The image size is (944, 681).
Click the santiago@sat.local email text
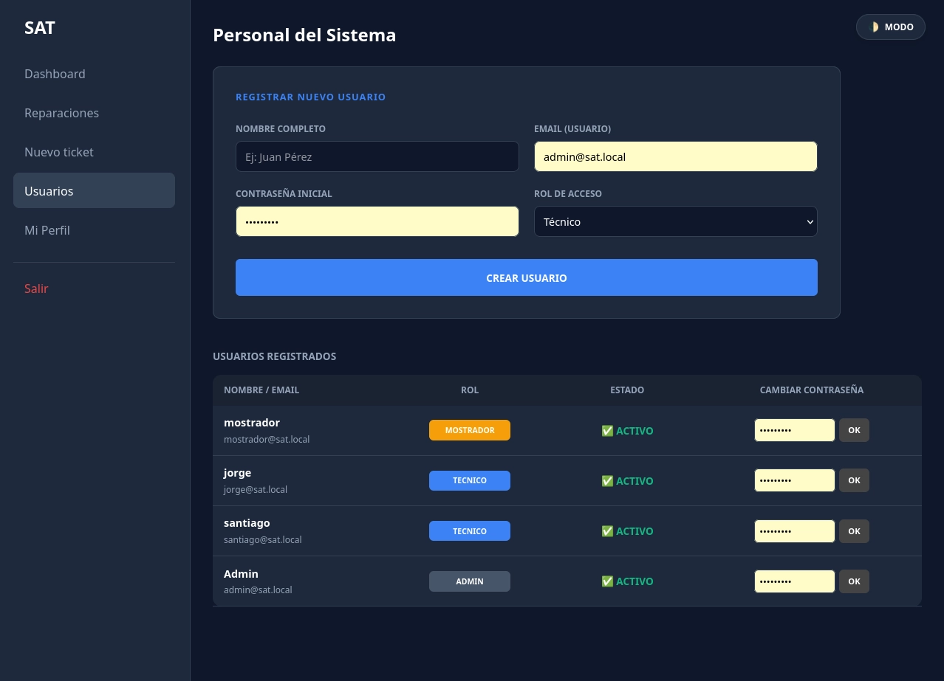[263, 539]
